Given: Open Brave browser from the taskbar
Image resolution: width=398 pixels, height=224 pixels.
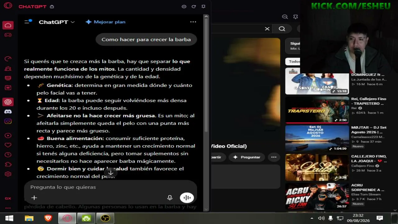Looking at the screenshot, I should pyautogui.click(x=48, y=218).
